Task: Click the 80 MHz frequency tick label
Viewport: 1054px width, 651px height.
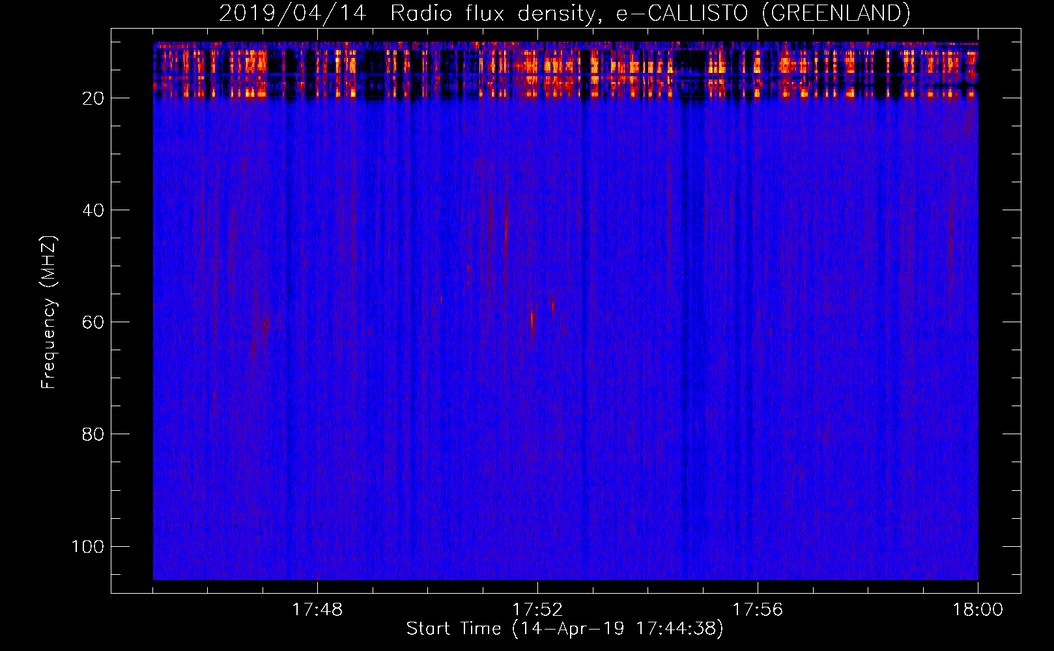Action: pyautogui.click(x=93, y=434)
